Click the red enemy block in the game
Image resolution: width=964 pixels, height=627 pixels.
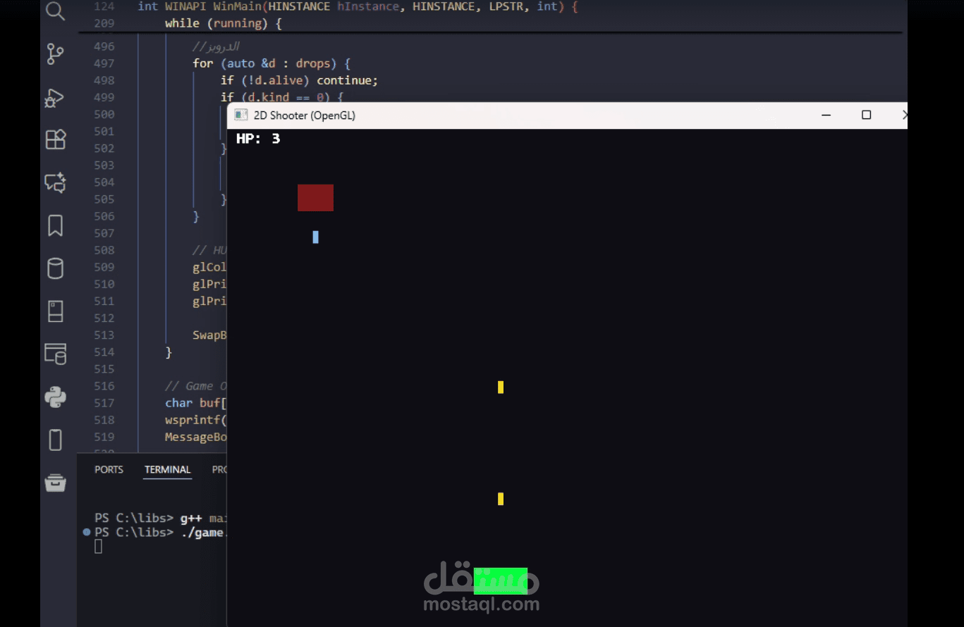pyautogui.click(x=315, y=198)
